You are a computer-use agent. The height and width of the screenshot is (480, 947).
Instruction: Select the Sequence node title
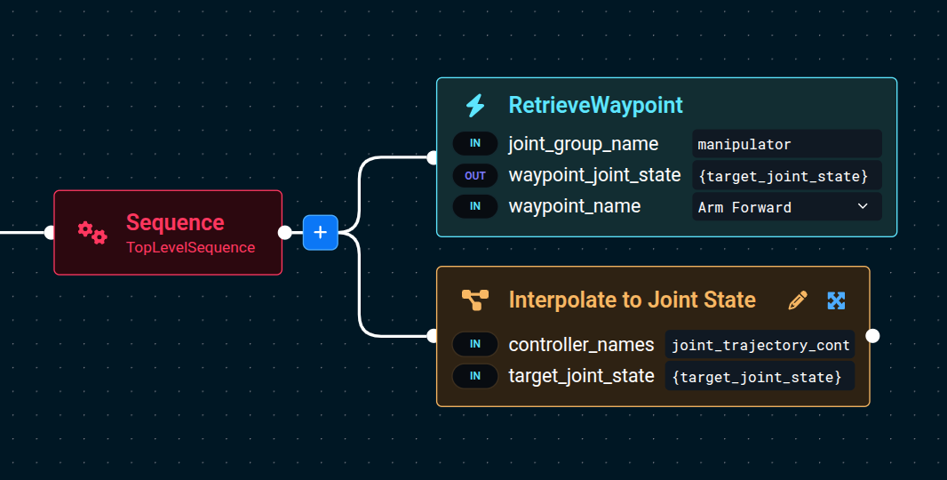coord(175,222)
